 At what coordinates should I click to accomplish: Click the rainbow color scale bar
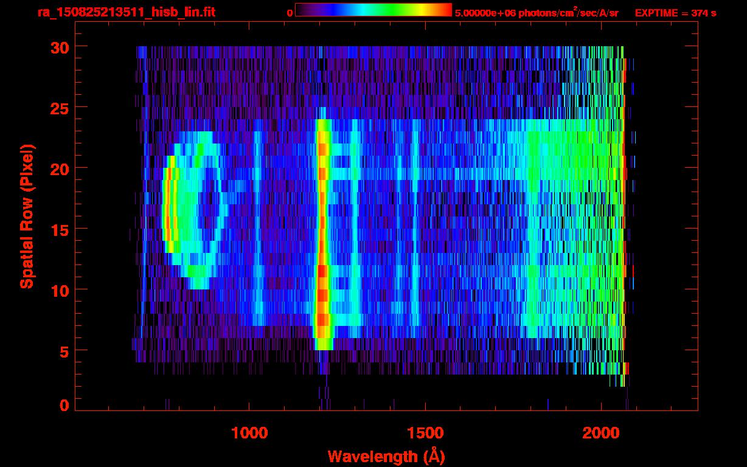click(373, 10)
